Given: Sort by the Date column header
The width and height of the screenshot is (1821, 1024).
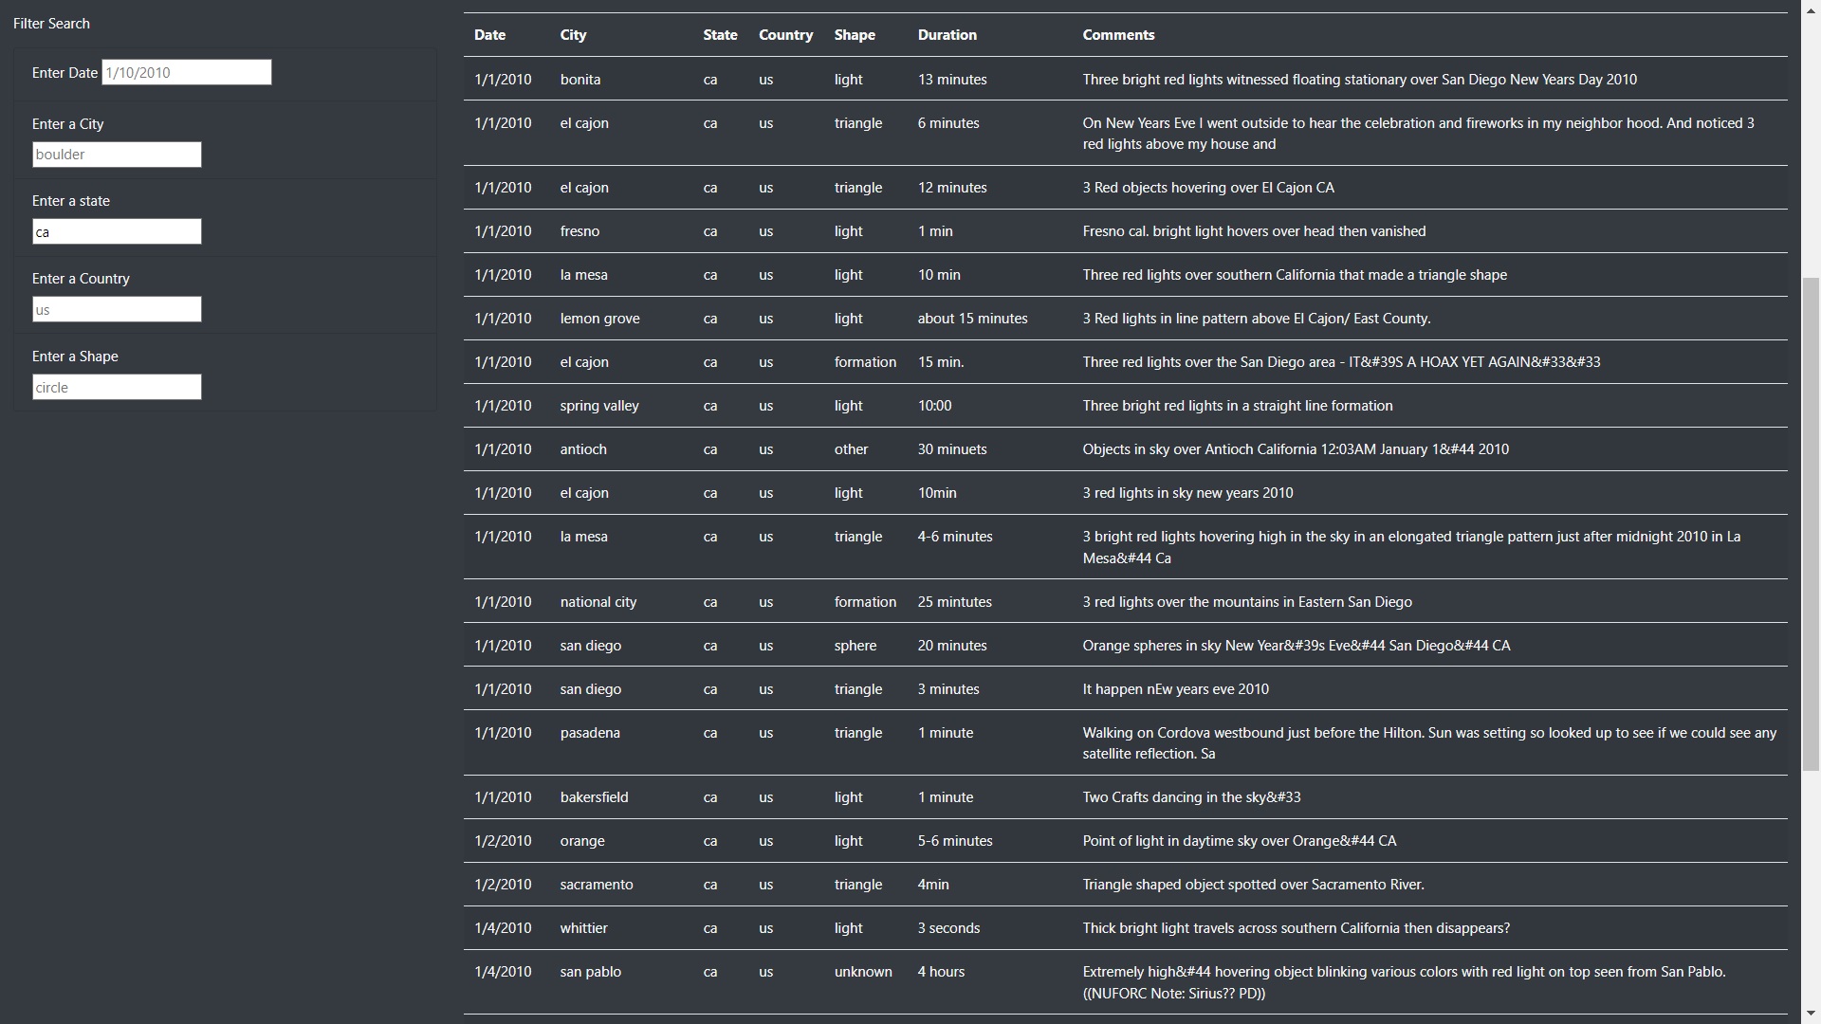Looking at the screenshot, I should [489, 35].
